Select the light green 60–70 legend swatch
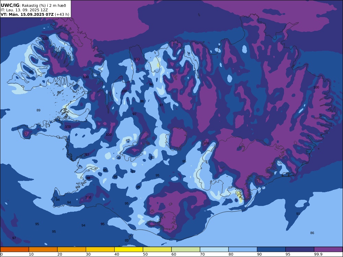343x257 pixels. (186, 249)
